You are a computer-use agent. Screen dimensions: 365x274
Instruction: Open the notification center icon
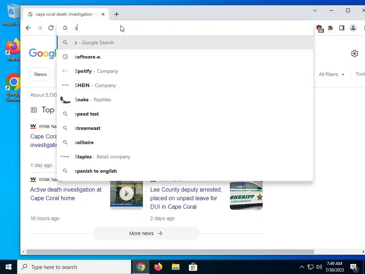coord(354,267)
